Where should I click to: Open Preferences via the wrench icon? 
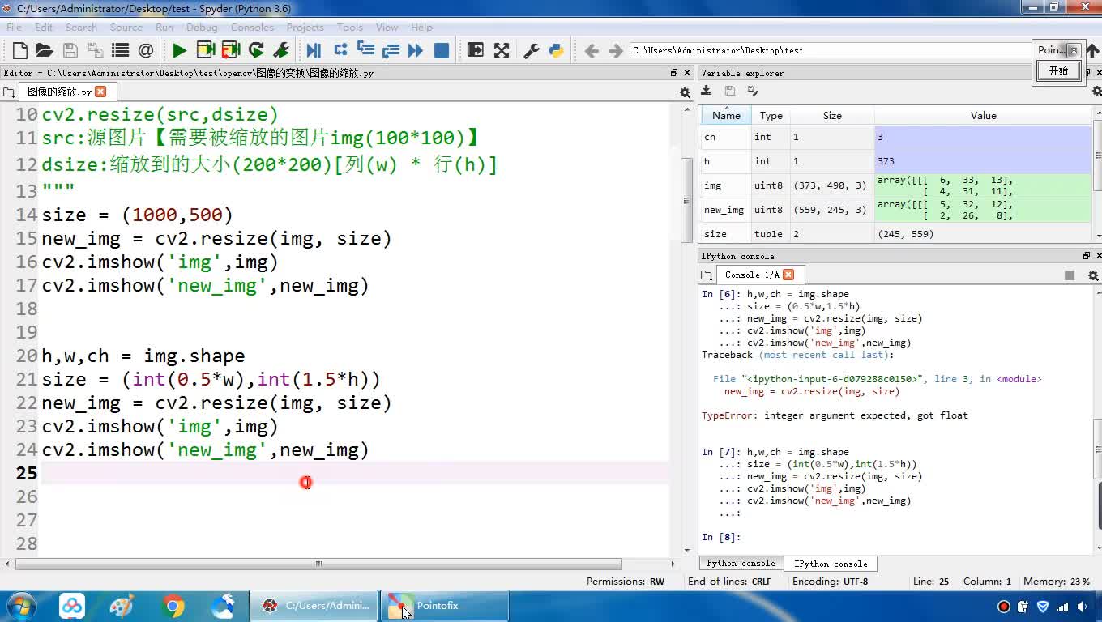point(532,50)
